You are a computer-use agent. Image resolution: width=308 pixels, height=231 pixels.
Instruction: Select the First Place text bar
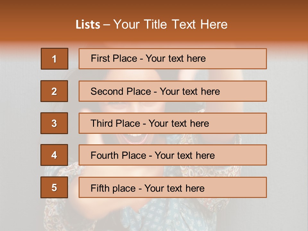[173, 59]
